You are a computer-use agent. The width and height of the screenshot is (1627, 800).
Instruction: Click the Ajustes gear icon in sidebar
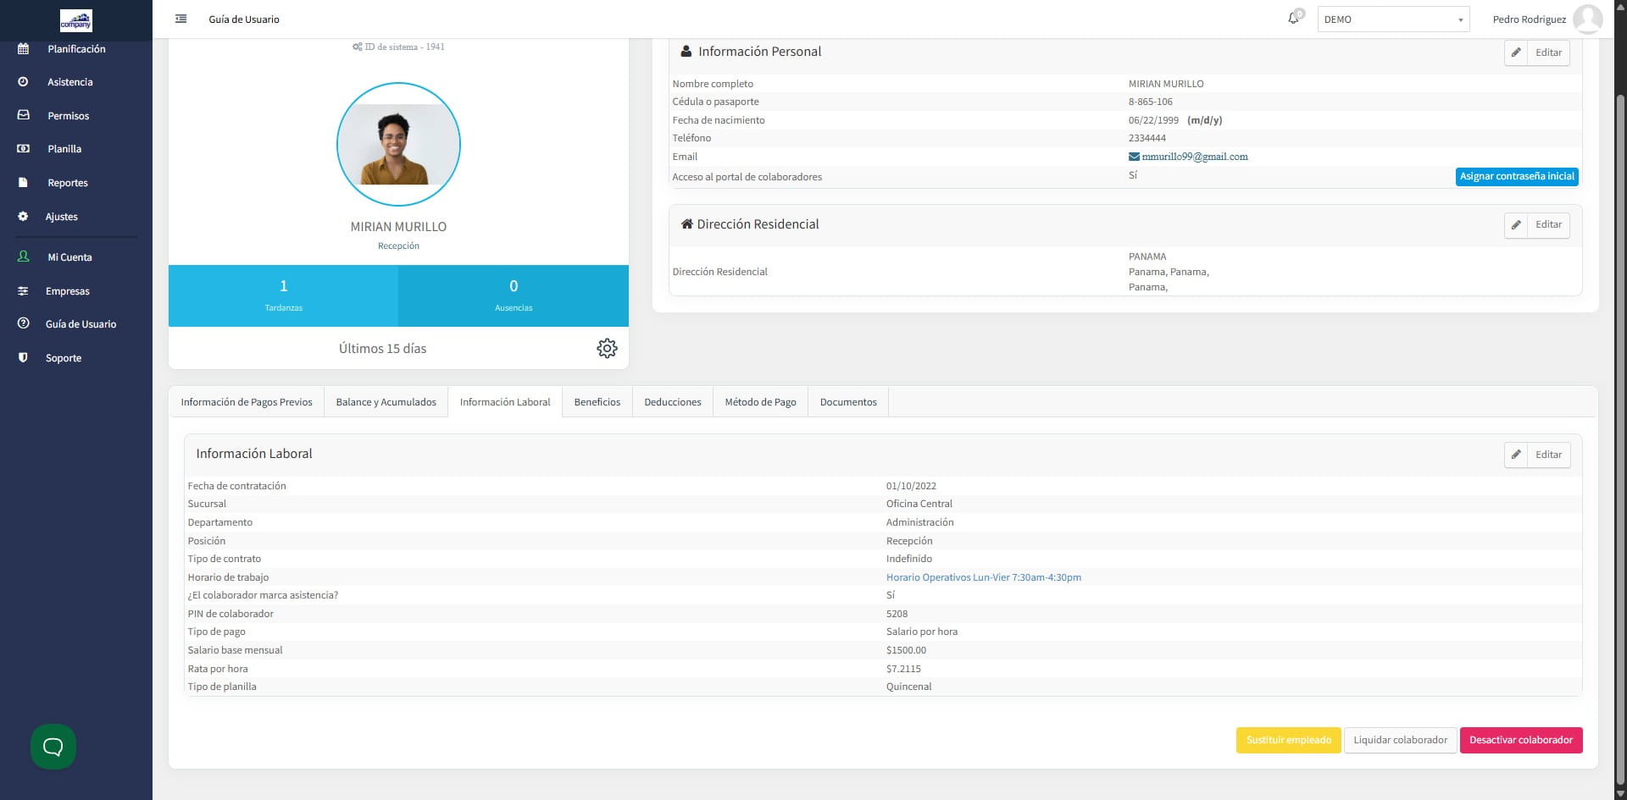23,217
